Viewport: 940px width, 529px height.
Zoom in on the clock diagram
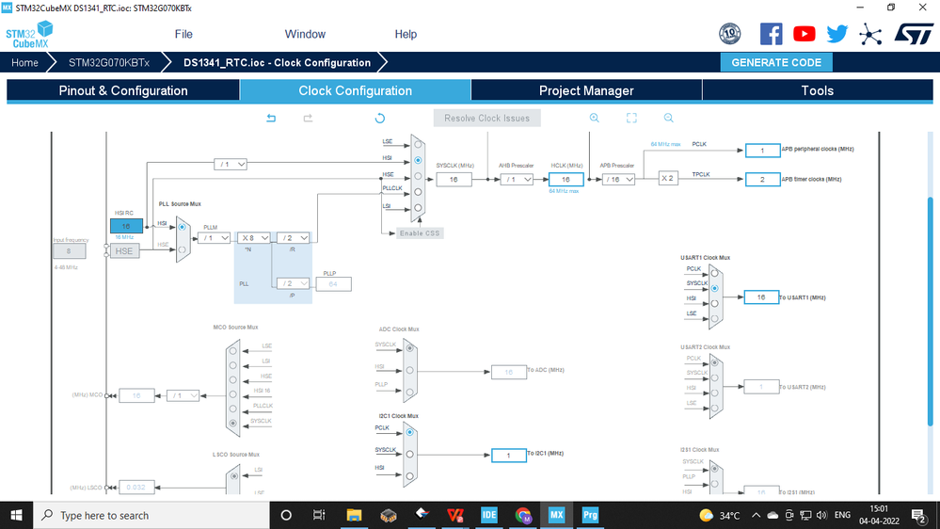594,119
